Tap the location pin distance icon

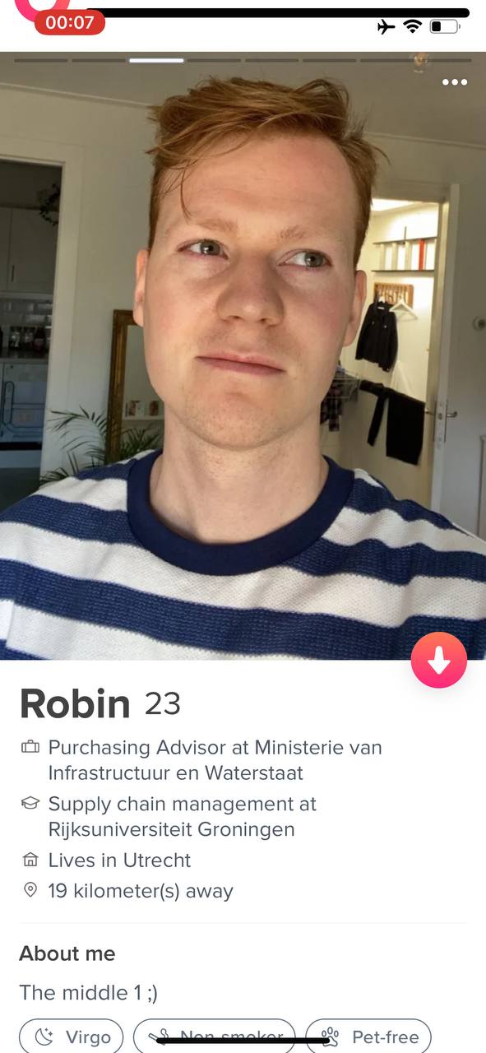click(x=30, y=891)
